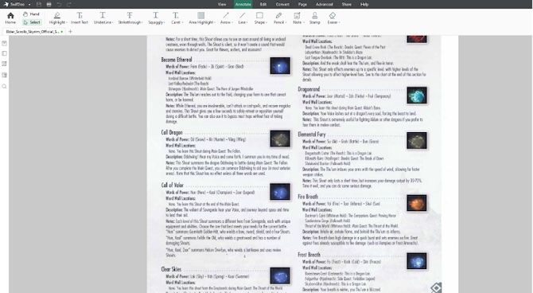The image size is (533, 293).
Task: Select the Pencil drawing tool
Action: (279, 18)
